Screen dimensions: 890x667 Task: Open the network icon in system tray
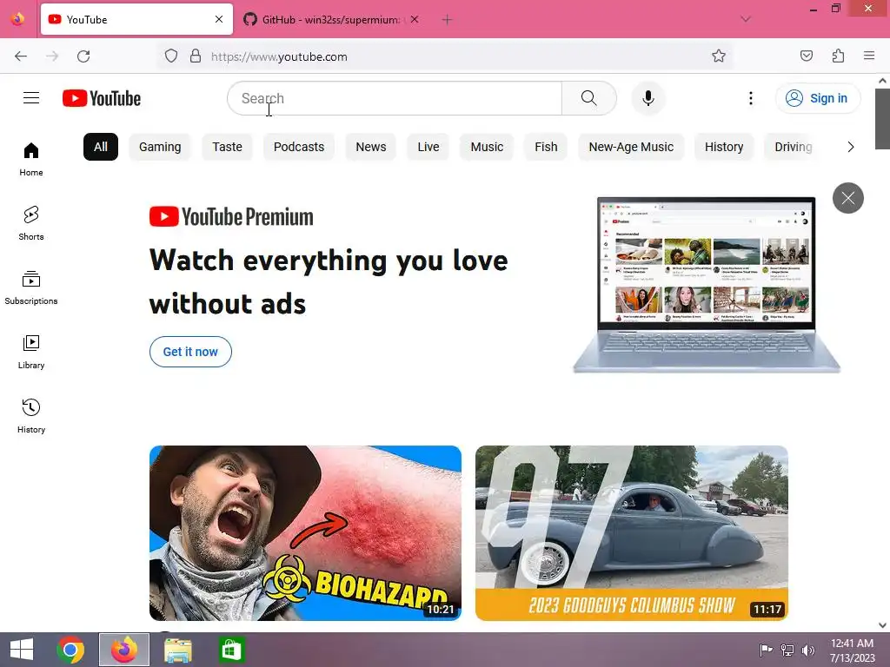click(x=787, y=650)
